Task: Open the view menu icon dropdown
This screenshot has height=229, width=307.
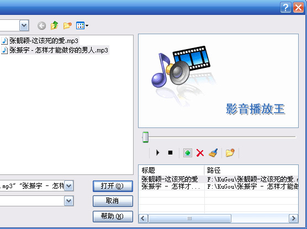Action: click(82, 25)
